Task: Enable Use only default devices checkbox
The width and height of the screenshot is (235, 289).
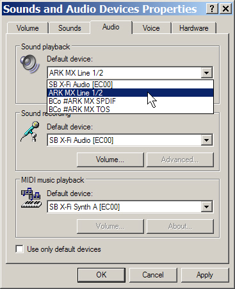Action: tap(20, 249)
